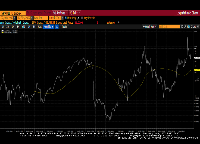
Task: Edit moving averages with the pencil icon
Action: tap(79, 18)
